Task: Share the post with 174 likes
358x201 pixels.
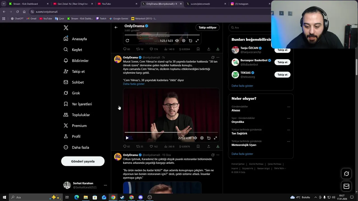Action: tap(209, 49)
